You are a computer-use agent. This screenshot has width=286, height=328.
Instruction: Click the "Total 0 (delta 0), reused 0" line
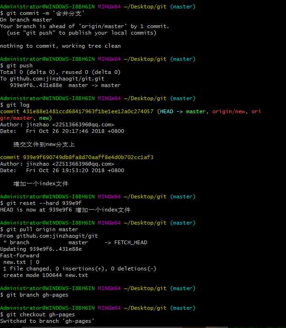coord(60,72)
